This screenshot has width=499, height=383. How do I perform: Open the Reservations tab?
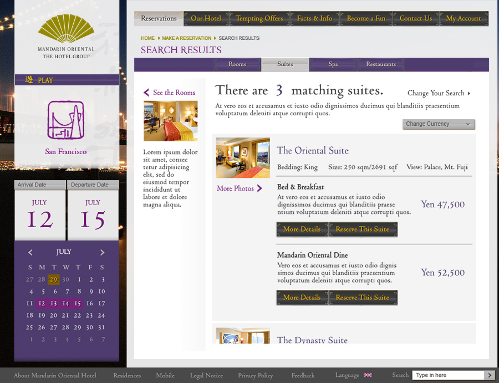159,18
